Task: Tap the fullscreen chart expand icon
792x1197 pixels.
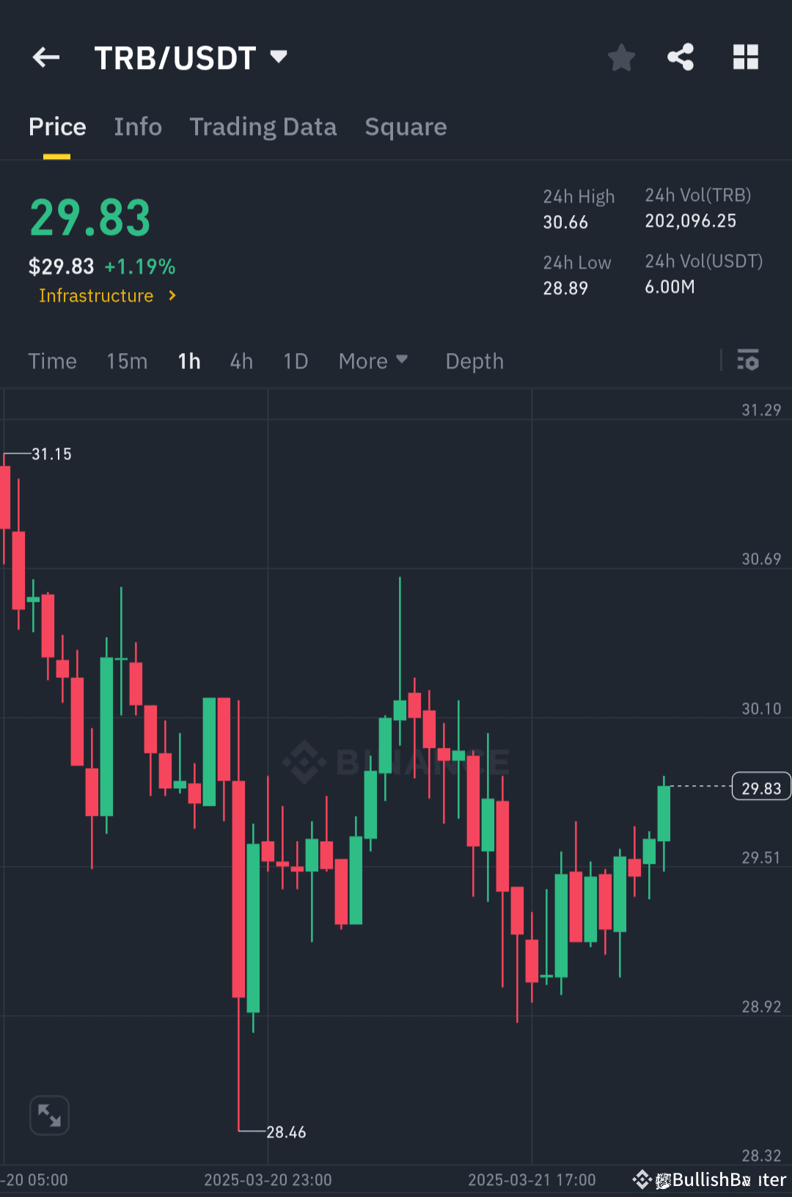Action: pos(49,1115)
